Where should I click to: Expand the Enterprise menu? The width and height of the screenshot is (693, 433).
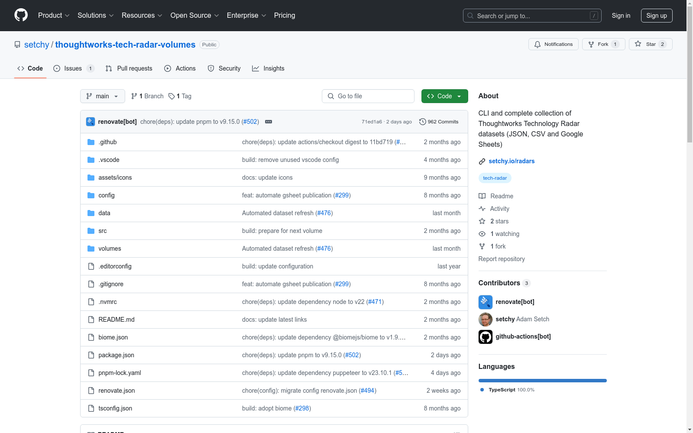246,16
